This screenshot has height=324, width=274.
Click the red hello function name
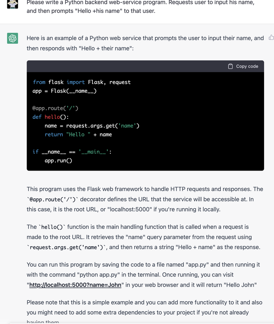point(53,117)
